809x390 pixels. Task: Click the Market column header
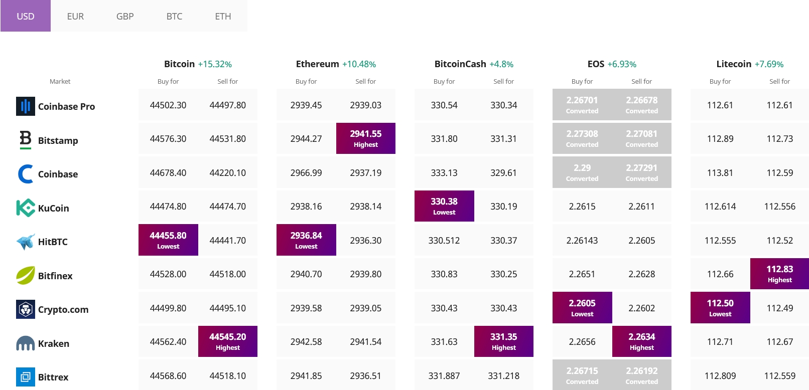point(60,81)
